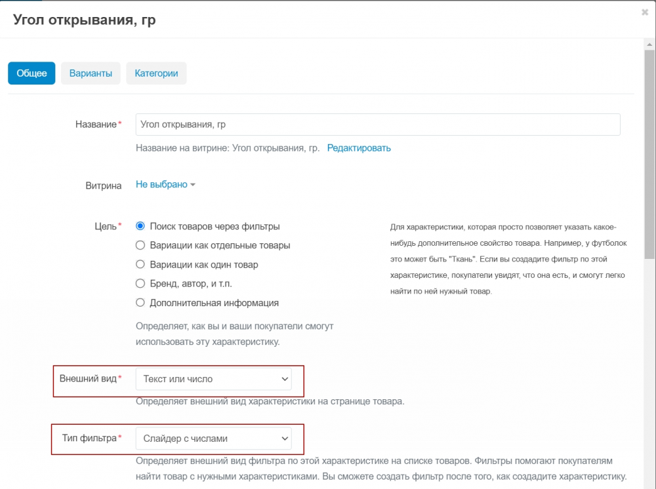The image size is (656, 489).
Task: Choose 'Вариации как отдельные товары' option
Action: click(x=140, y=245)
